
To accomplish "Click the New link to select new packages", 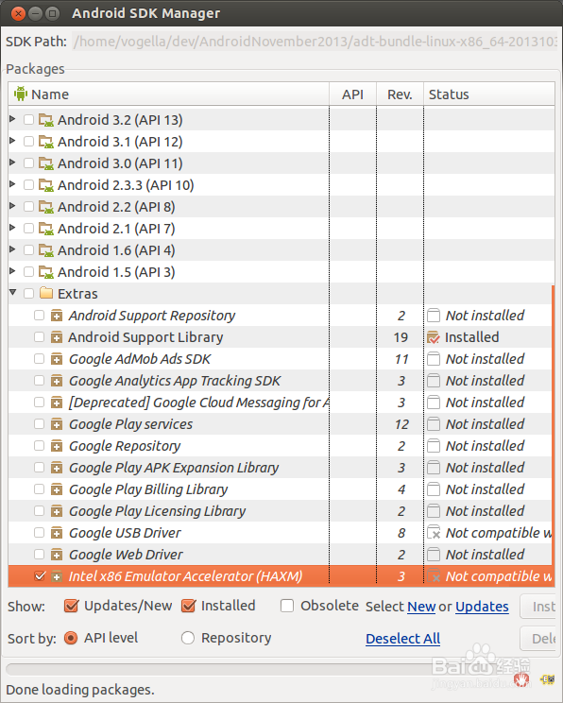I will tap(421, 607).
